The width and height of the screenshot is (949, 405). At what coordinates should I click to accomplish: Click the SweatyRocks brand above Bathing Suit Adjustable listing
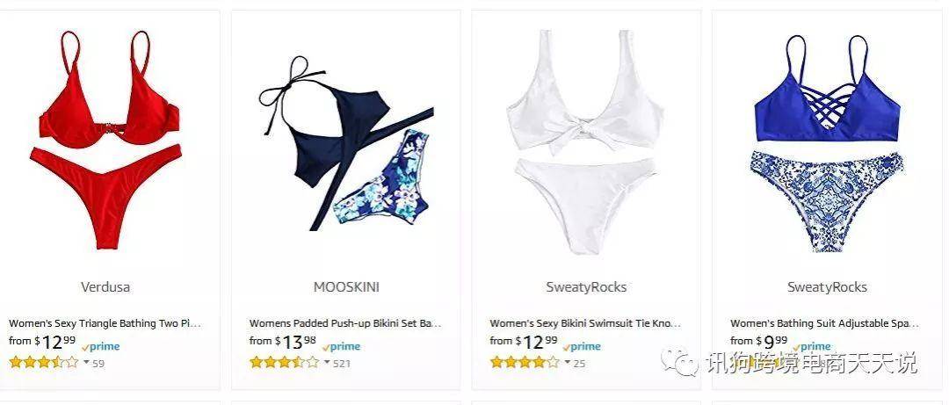[x=827, y=287]
